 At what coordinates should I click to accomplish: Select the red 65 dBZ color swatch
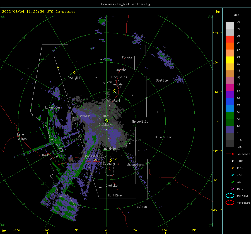pyautogui.click(x=230, y=39)
